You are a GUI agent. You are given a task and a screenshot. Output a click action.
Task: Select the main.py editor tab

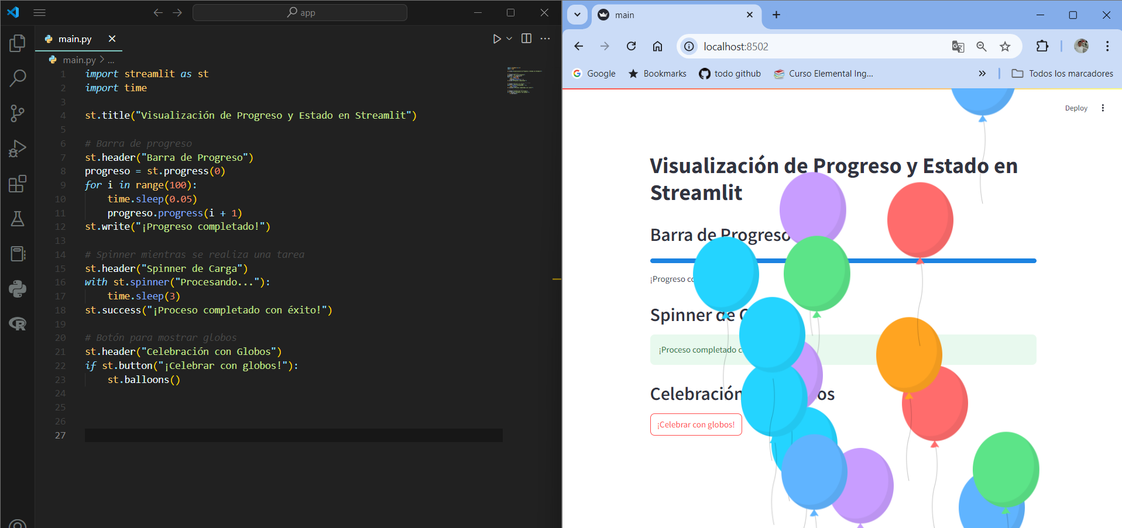(x=76, y=39)
